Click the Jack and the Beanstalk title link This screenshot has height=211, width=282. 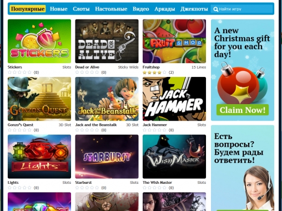click(x=96, y=125)
